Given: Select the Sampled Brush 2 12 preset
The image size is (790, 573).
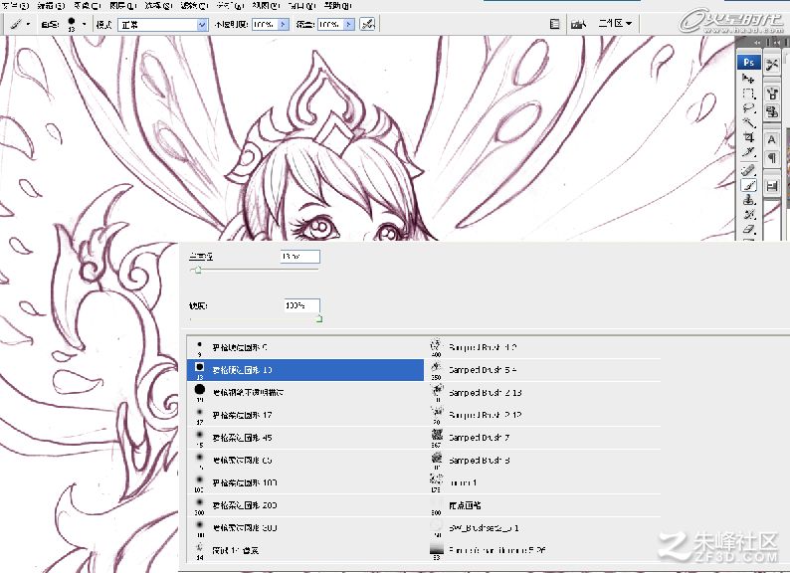Looking at the screenshot, I should 543,415.
